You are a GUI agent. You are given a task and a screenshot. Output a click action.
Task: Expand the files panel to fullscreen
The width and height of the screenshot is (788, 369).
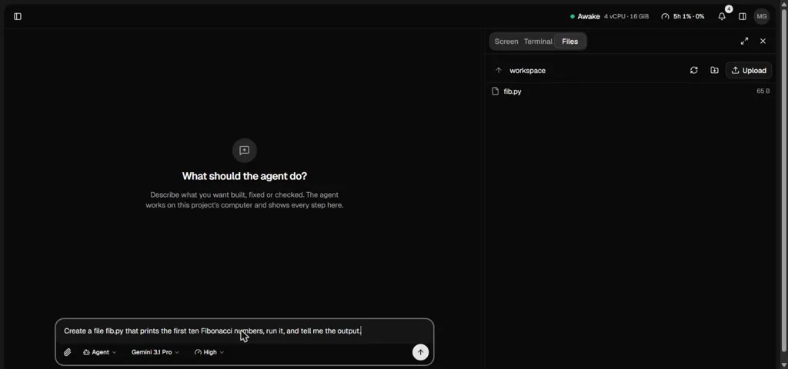point(744,42)
